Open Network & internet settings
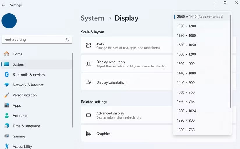Image resolution: width=240 pixels, height=149 pixels. [x=28, y=85]
